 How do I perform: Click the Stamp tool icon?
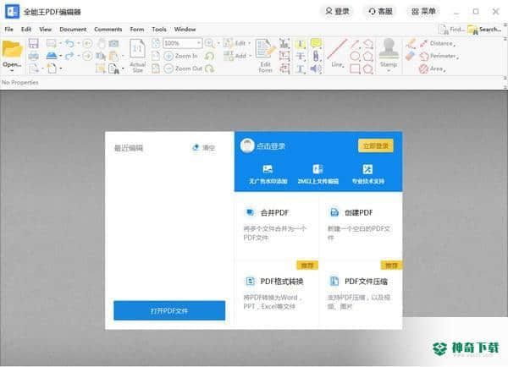389,48
